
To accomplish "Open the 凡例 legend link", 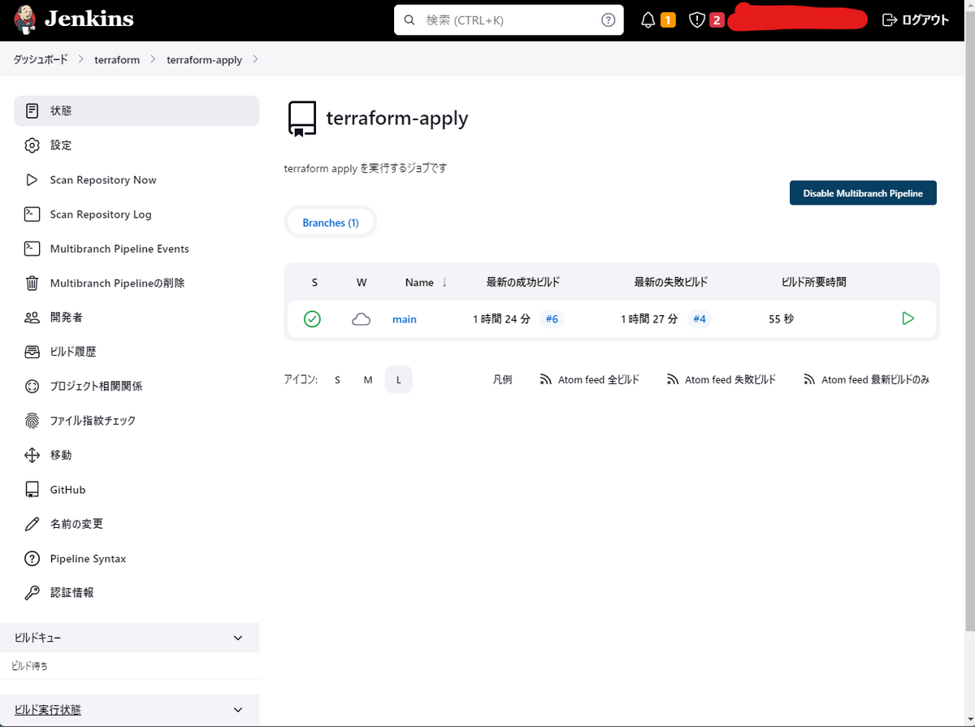I will 502,379.
